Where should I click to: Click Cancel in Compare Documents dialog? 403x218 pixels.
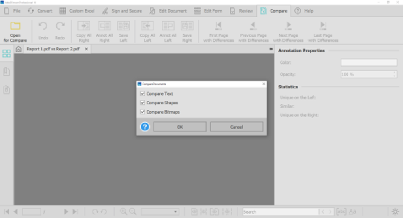[236, 127]
